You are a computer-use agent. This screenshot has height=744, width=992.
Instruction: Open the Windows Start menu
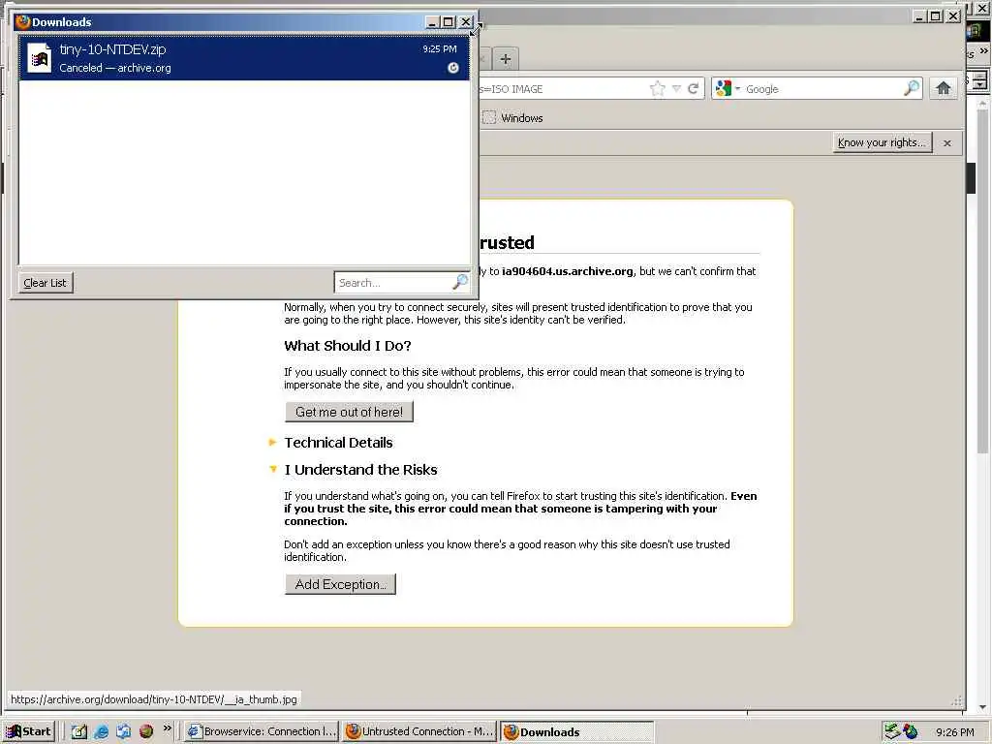(x=29, y=731)
